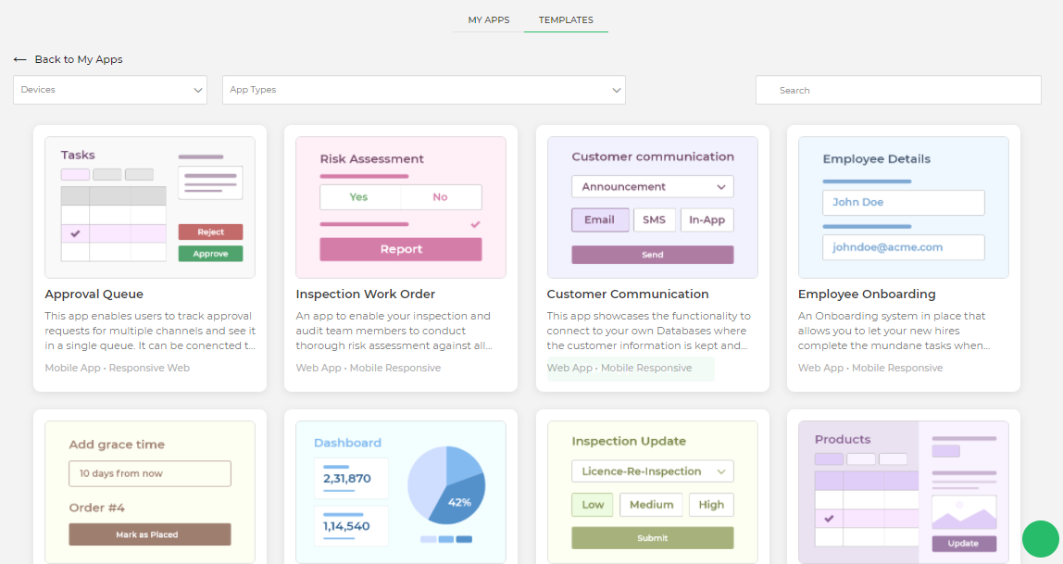Image resolution: width=1063 pixels, height=564 pixels.
Task: Click Medium severity in Inspection Update preview
Action: (x=651, y=505)
